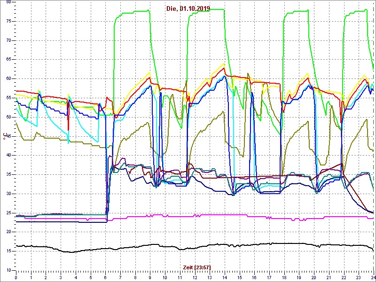Screen dimensions: 376x282
Task: Click hour 12 on the time axis
Action: pyautogui.click(x=195, y=277)
